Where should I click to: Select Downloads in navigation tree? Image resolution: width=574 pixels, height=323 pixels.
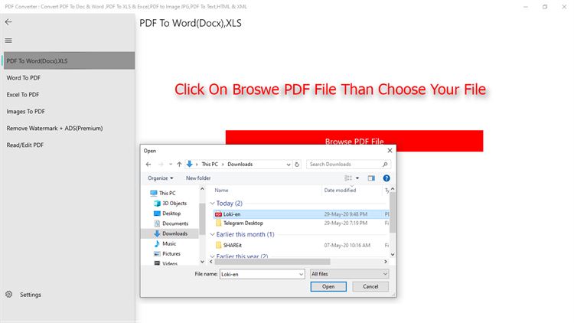click(x=170, y=233)
